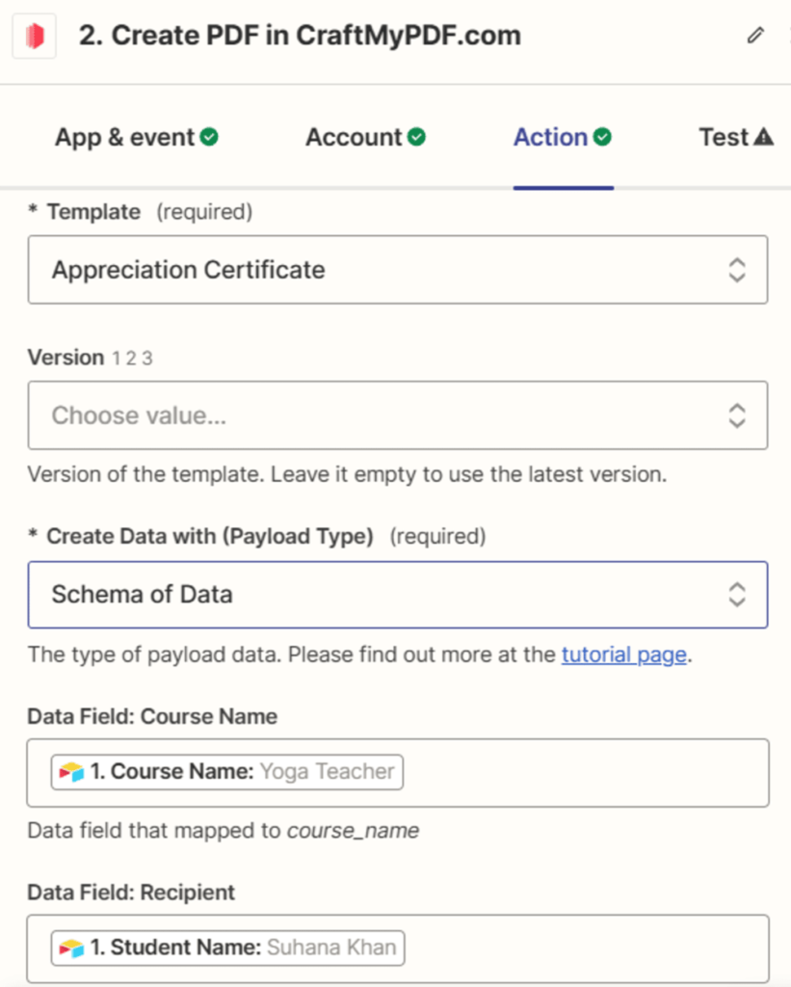Click the pencil rename step icon
The height and width of the screenshot is (987, 791).
click(x=755, y=36)
